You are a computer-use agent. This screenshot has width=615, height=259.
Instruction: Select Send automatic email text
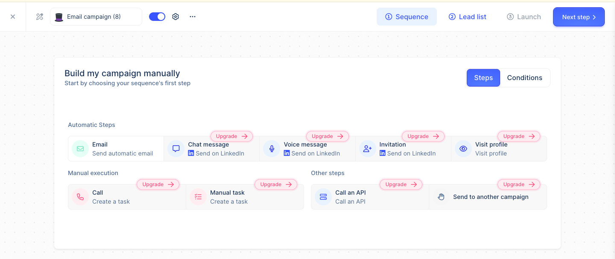pyautogui.click(x=123, y=153)
